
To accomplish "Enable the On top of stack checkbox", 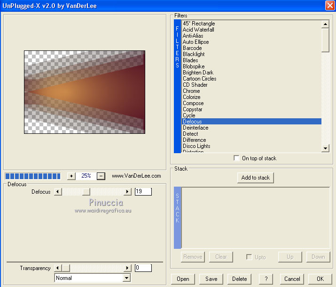I will coord(236,158).
